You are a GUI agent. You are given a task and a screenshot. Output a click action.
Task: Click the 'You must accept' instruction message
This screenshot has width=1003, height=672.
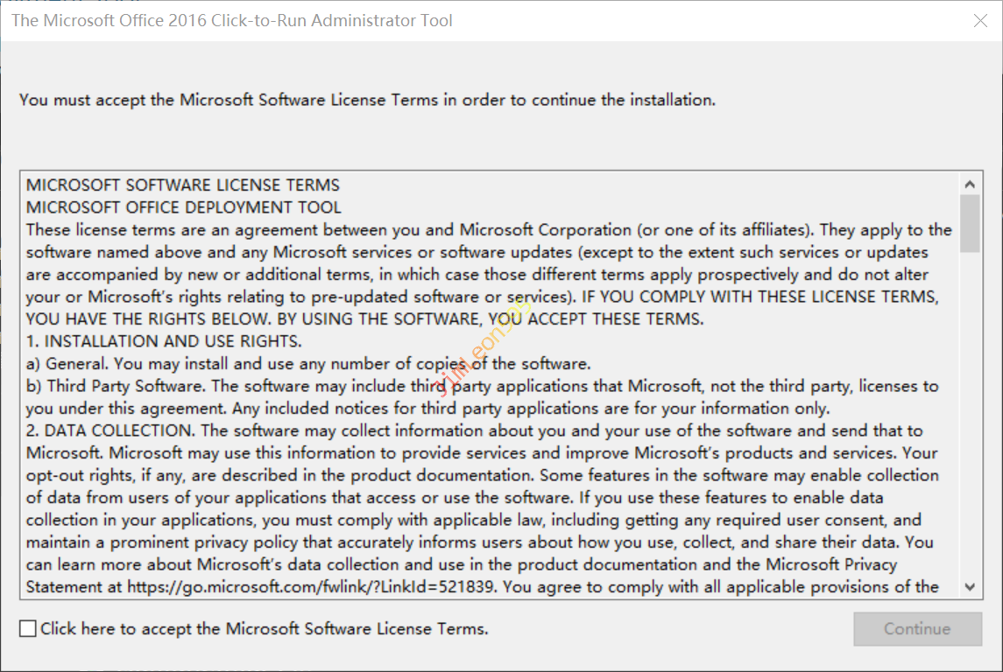tap(367, 100)
